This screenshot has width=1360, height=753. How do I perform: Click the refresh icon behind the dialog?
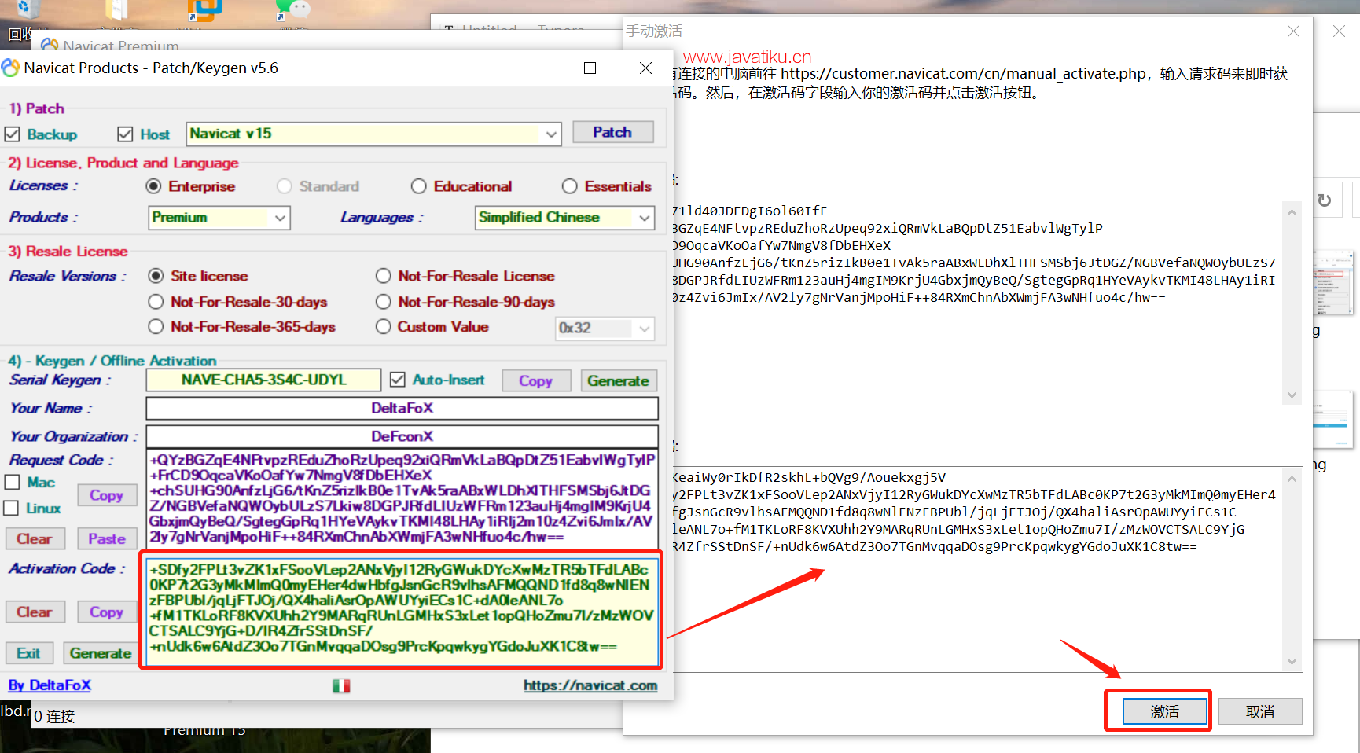[1325, 200]
